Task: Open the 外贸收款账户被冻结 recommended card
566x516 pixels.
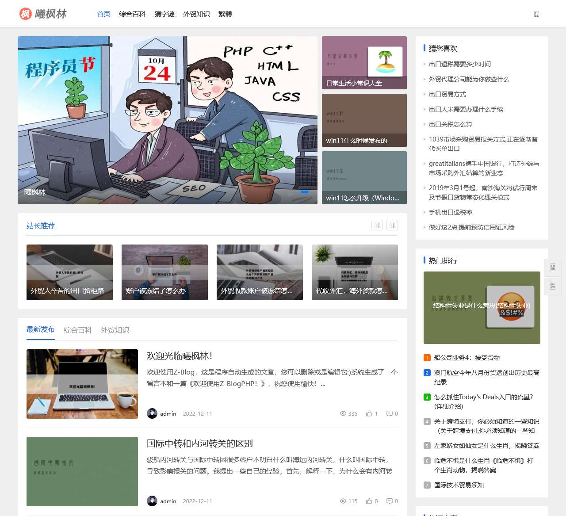Action: pyautogui.click(x=260, y=272)
